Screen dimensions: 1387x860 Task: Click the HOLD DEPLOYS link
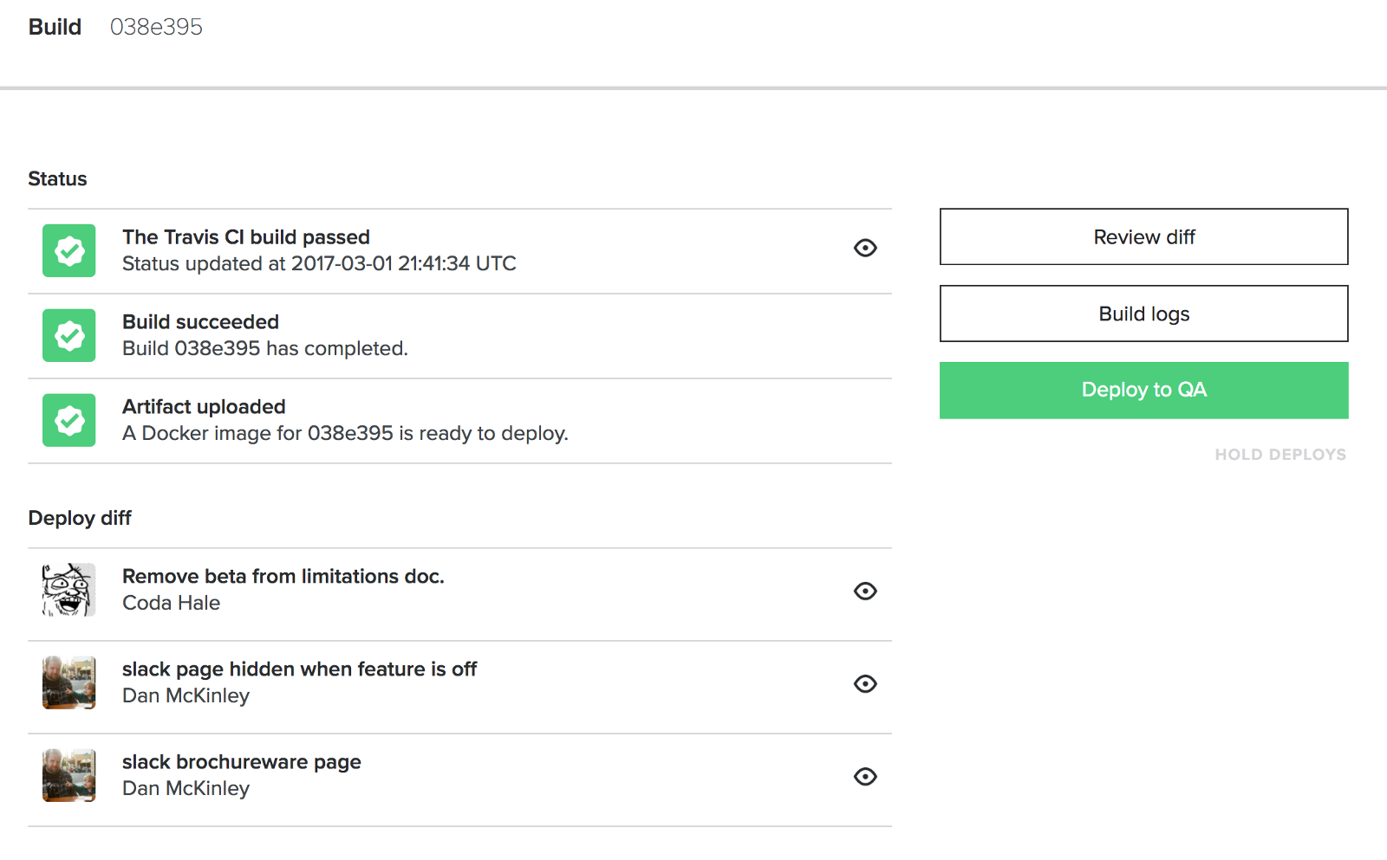click(x=1280, y=455)
